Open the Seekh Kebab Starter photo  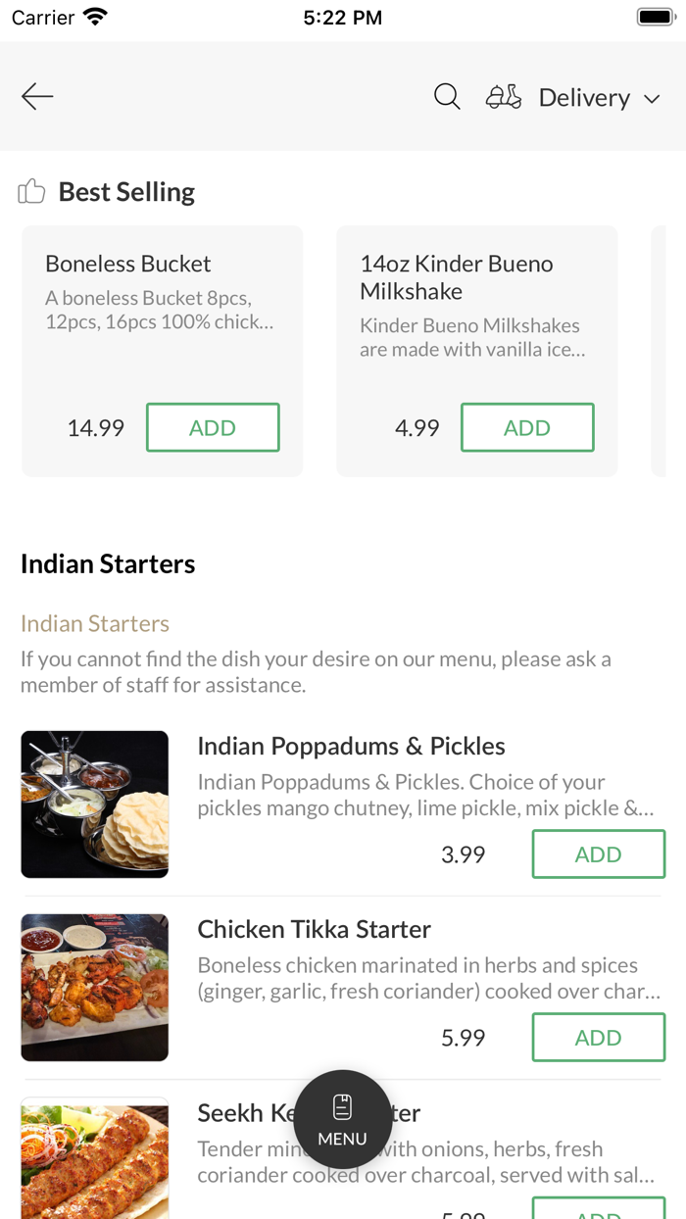point(95,1158)
